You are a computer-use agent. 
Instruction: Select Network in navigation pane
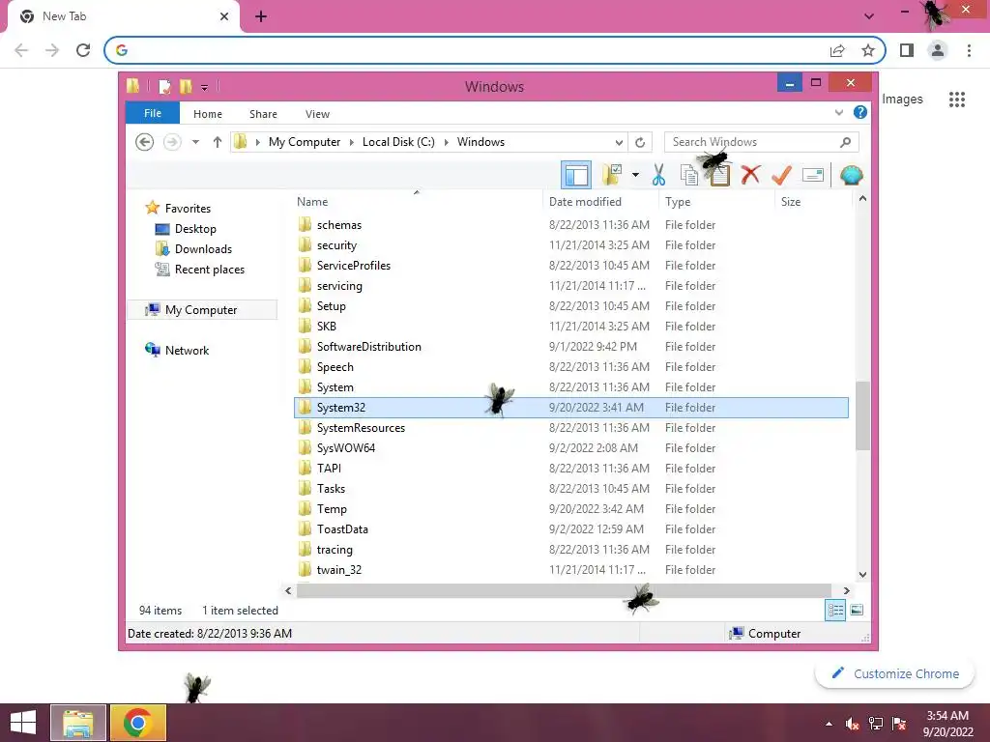187,350
